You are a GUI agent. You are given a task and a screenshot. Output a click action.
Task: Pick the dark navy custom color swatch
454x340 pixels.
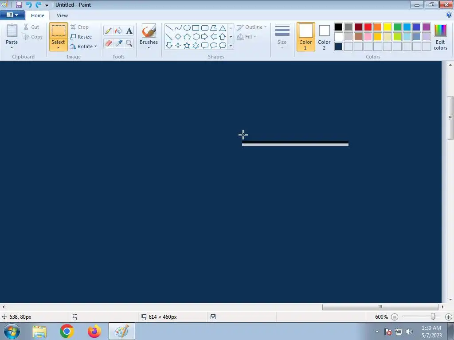click(339, 46)
